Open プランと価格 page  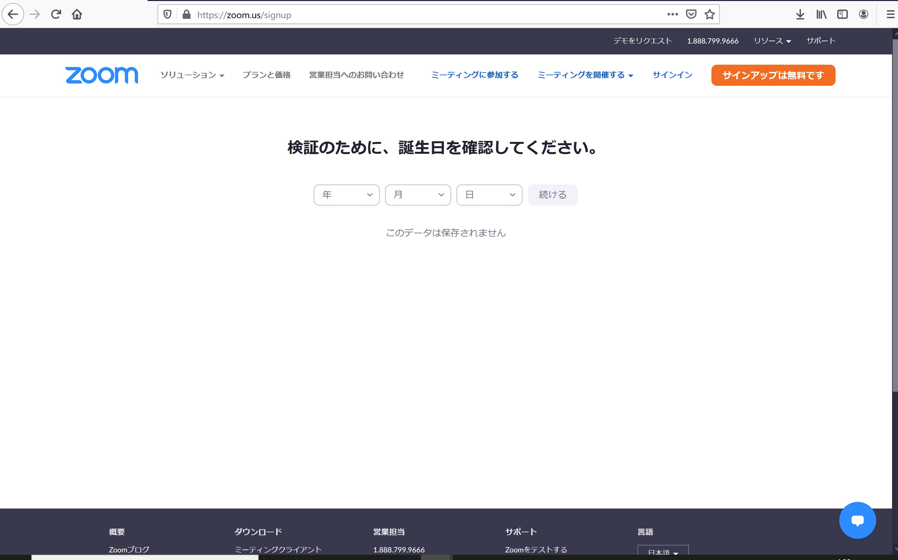[x=267, y=75]
